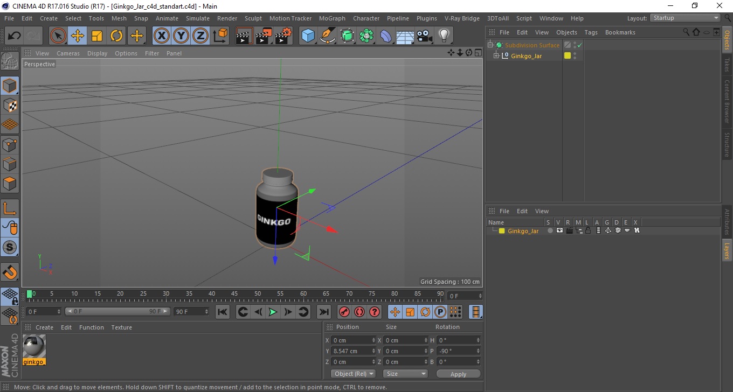Toggle Y axis lock
The height and width of the screenshot is (392, 733).
181,36
